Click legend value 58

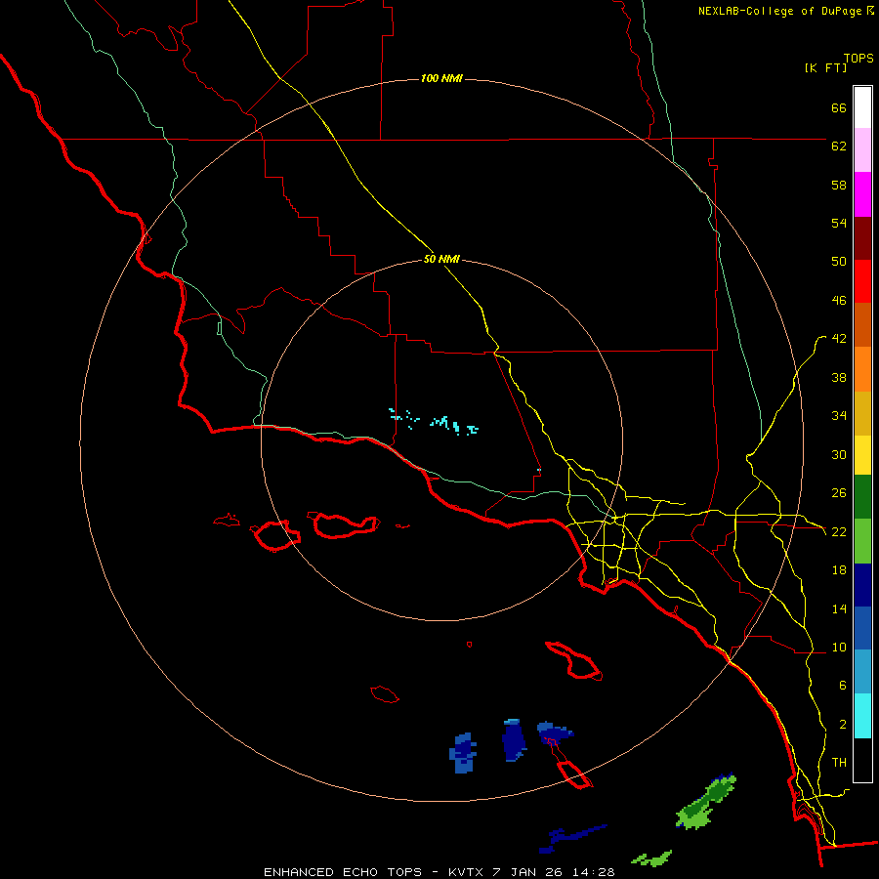tap(839, 185)
